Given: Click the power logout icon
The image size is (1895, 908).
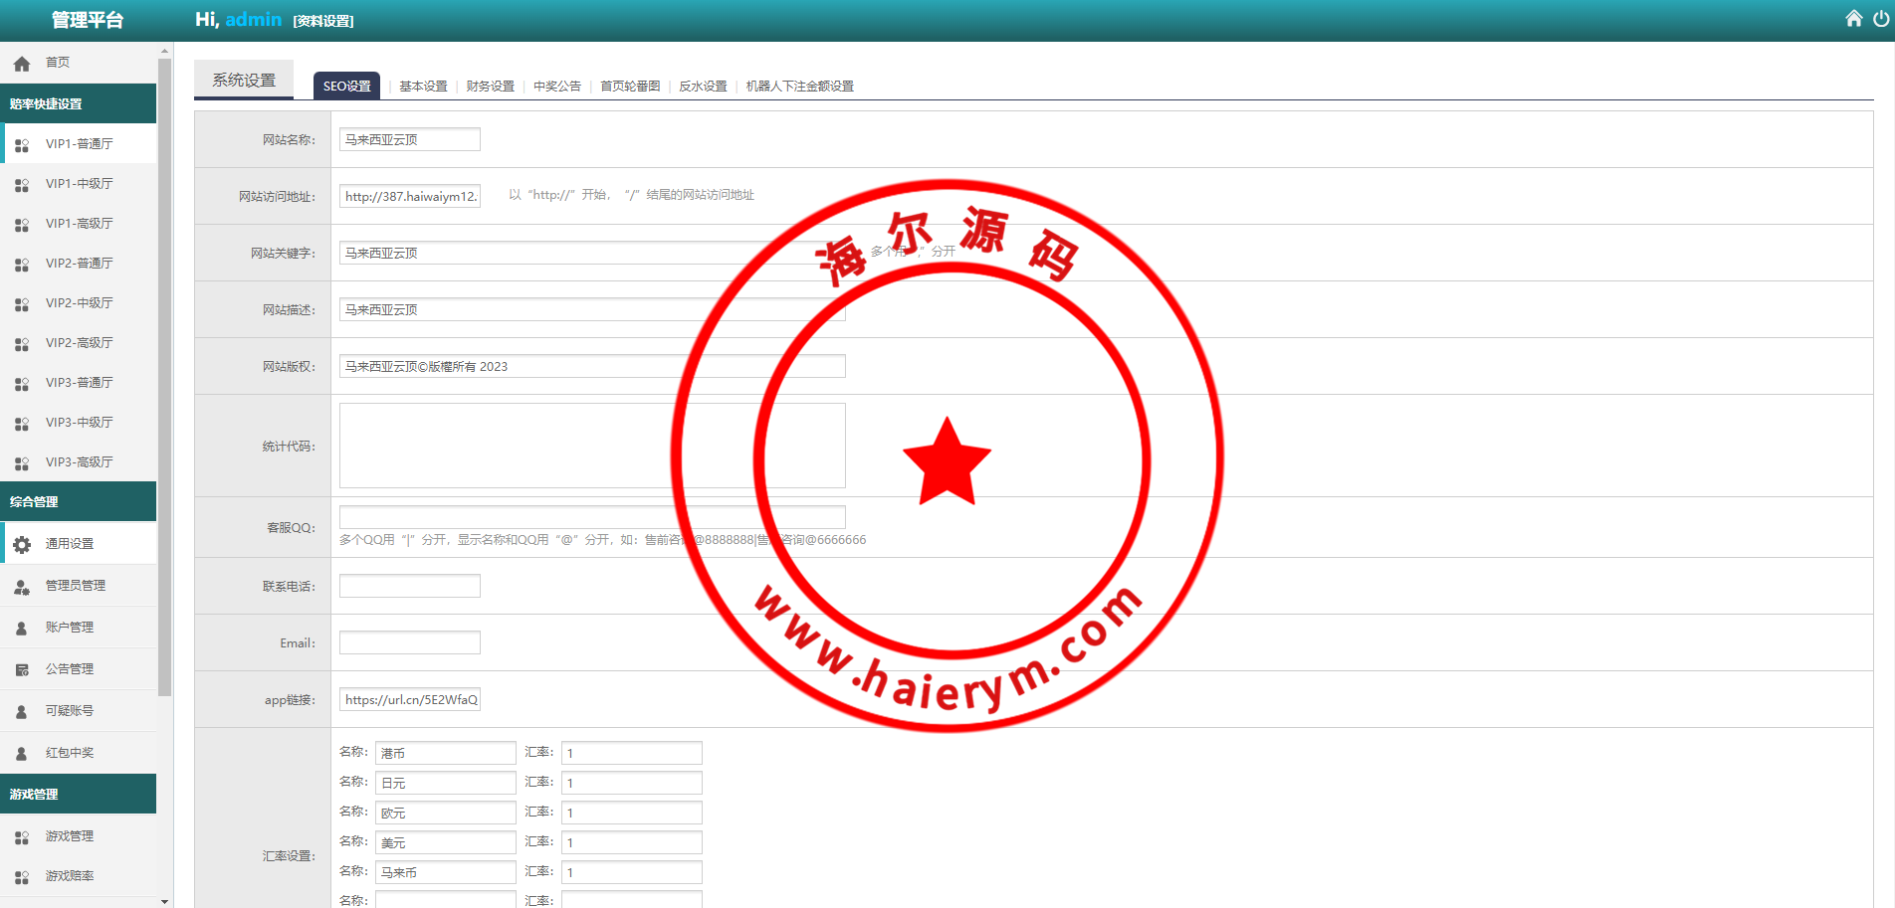Looking at the screenshot, I should tap(1880, 19).
